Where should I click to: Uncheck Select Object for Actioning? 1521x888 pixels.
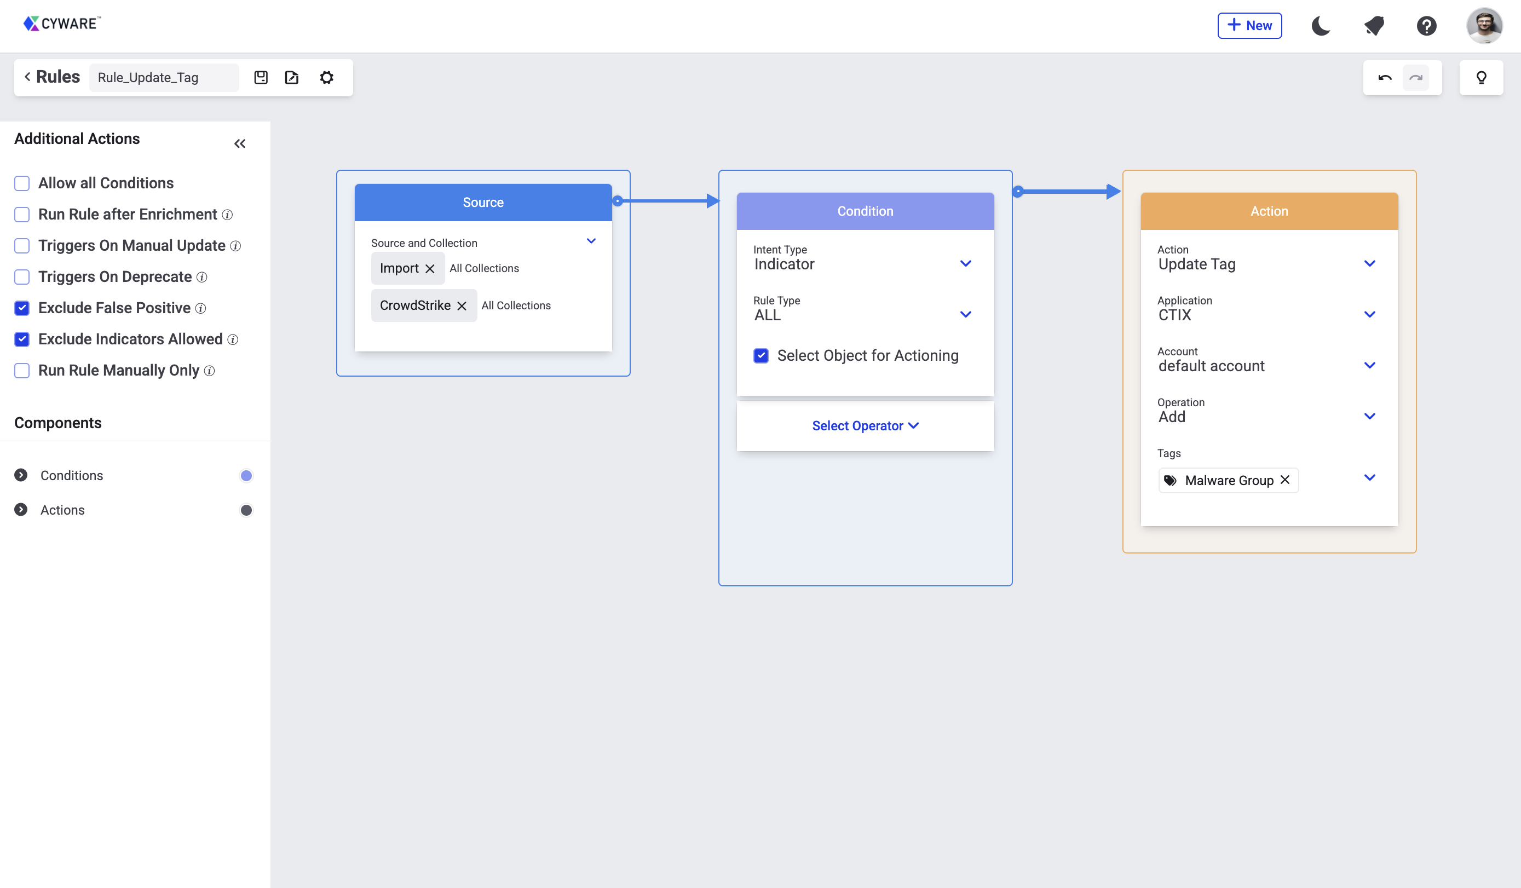click(761, 355)
